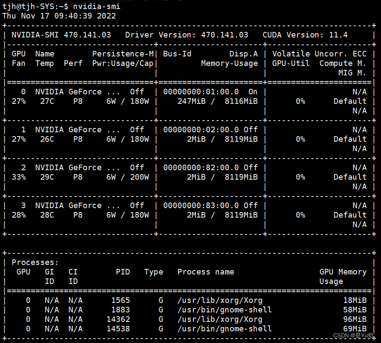
Task: Click the GPU-Util column header
Action: click(x=291, y=63)
